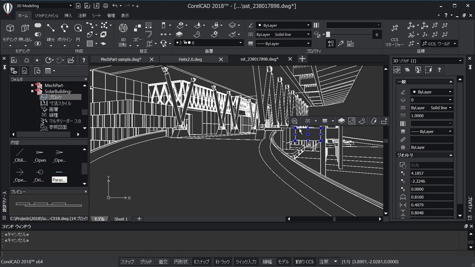Click the Hatch tool icon
Viewport: 475px width, 267px height.
90,43
